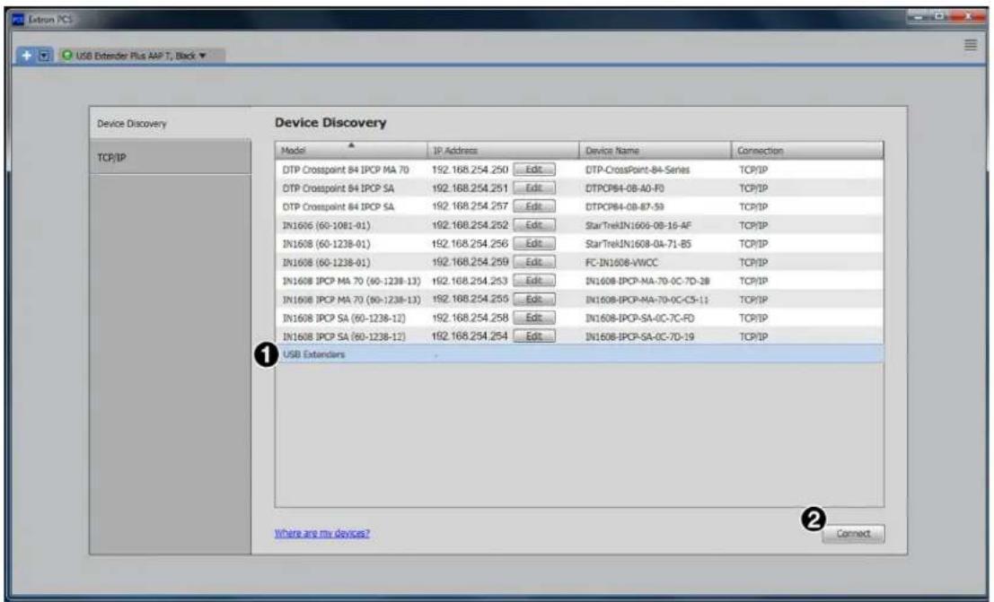The image size is (994, 602).
Task: Click IP address 192.168.254.254 cell
Action: coord(470,336)
